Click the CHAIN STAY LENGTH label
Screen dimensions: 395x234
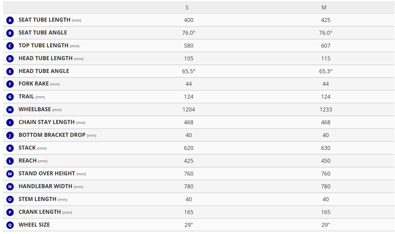[47, 122]
